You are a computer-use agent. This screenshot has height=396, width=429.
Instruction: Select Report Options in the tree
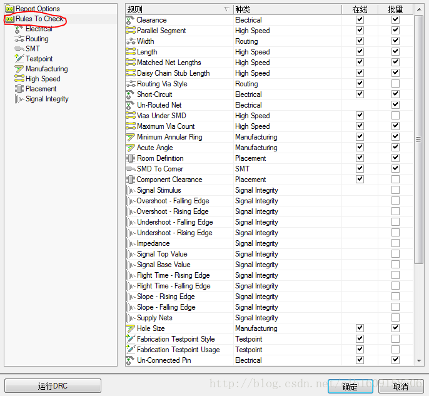[38, 9]
